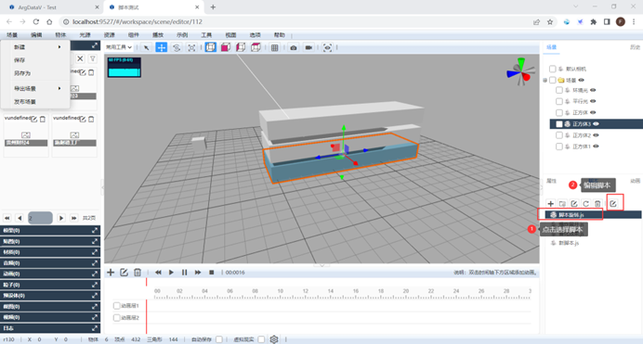Check the 动画层1 checkbox
This screenshot has width=643, height=344.
(x=116, y=306)
